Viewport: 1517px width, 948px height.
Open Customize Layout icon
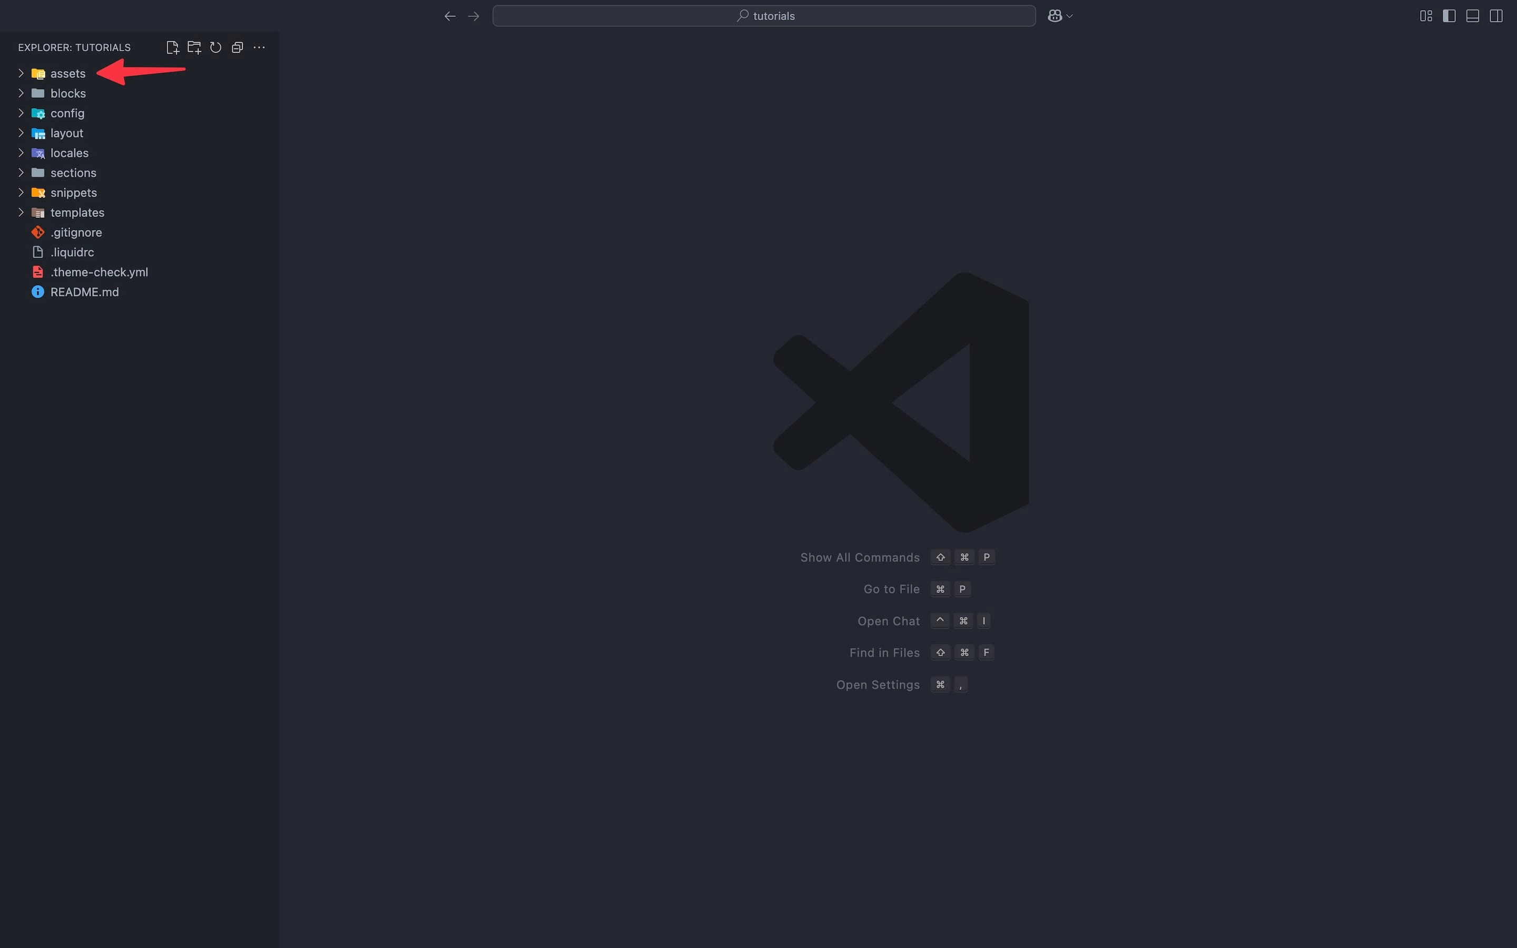(1426, 16)
